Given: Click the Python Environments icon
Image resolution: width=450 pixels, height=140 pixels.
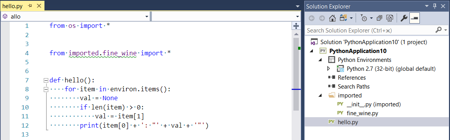Looking at the screenshot, I should [331, 60].
